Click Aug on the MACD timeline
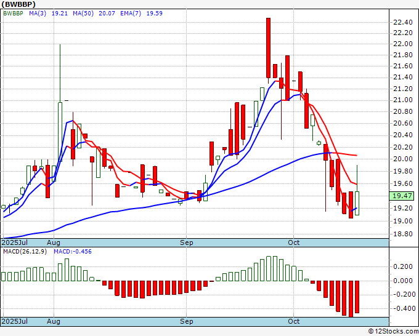This screenshot has width=419, height=336. tap(54, 321)
